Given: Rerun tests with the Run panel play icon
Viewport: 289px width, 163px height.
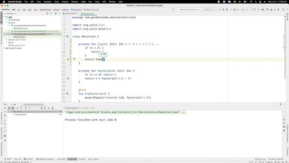Looking at the screenshot, I should coord(5,108).
